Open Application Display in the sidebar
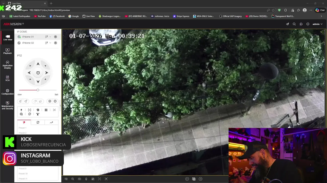 [x=7, y=65]
